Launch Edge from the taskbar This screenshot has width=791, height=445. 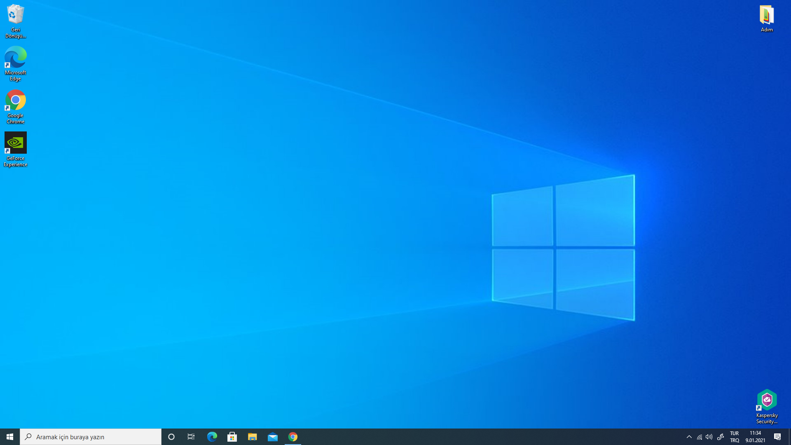pos(212,437)
